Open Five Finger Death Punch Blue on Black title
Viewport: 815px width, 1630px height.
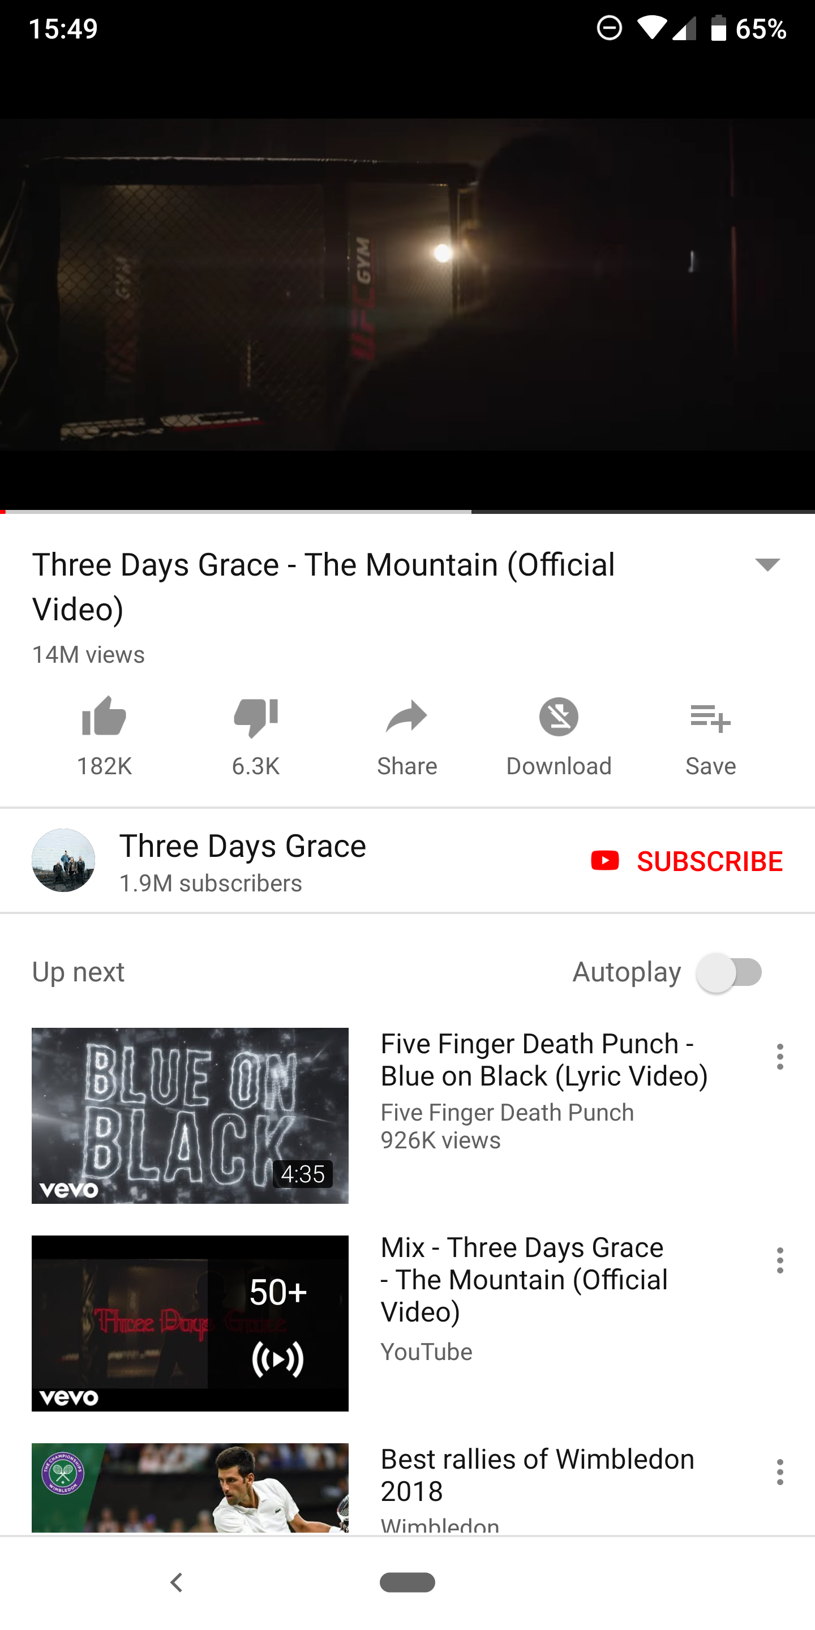click(x=544, y=1060)
